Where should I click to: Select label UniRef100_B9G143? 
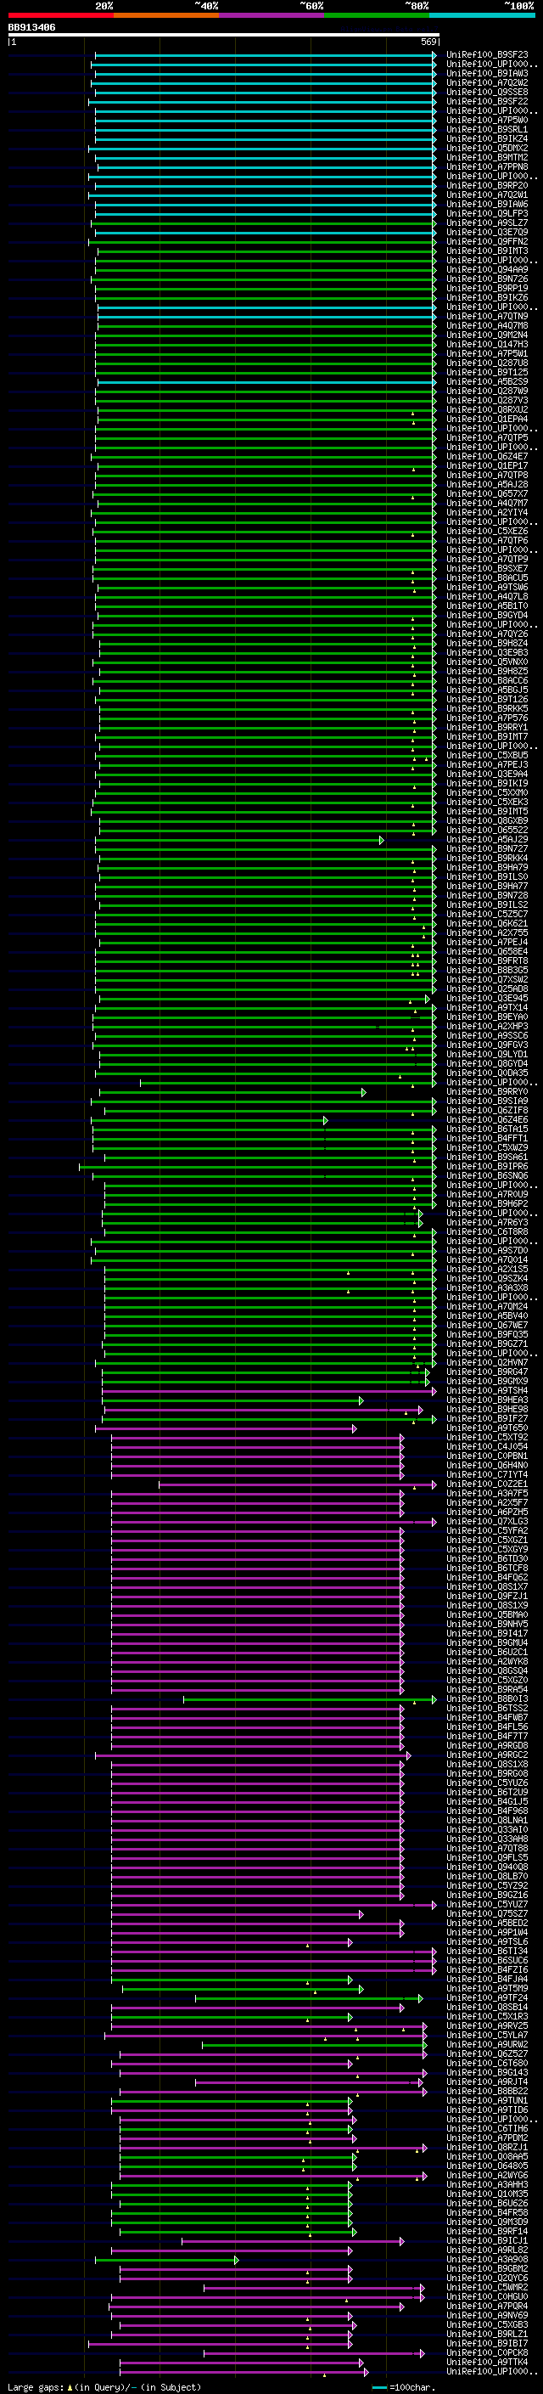tap(487, 2071)
